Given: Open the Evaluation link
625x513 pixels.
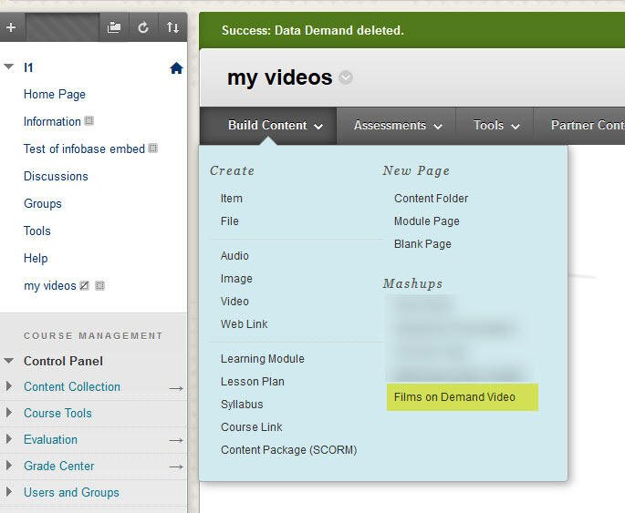Looking at the screenshot, I should point(50,439).
